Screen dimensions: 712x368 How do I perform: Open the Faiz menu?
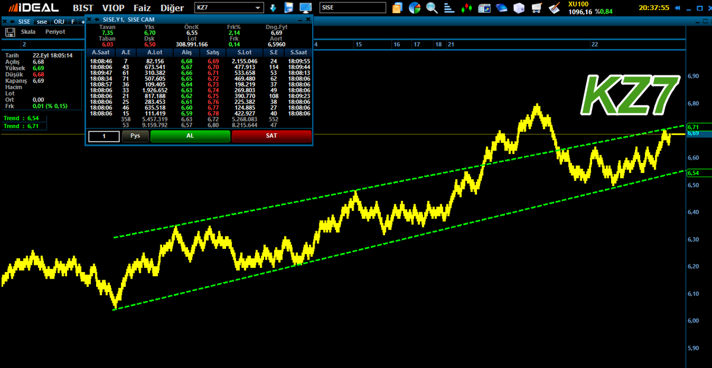[x=142, y=8]
